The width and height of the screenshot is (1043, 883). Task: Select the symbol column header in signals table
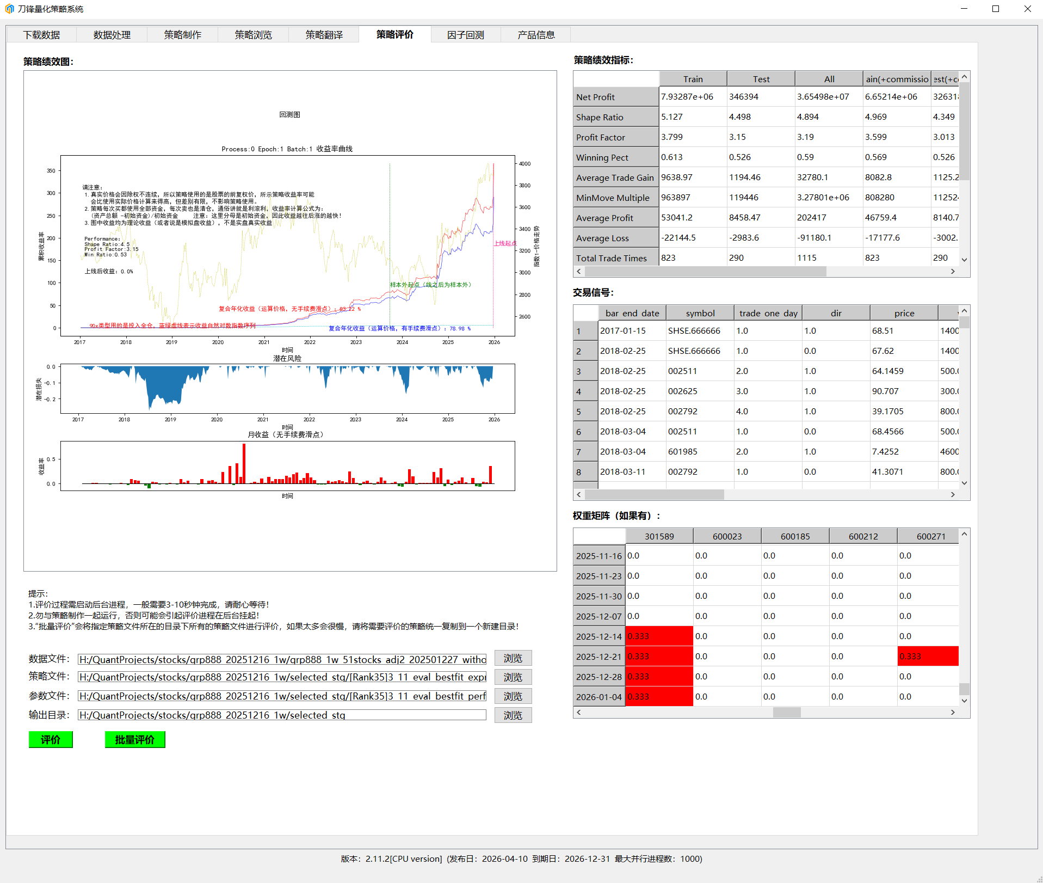click(x=700, y=313)
